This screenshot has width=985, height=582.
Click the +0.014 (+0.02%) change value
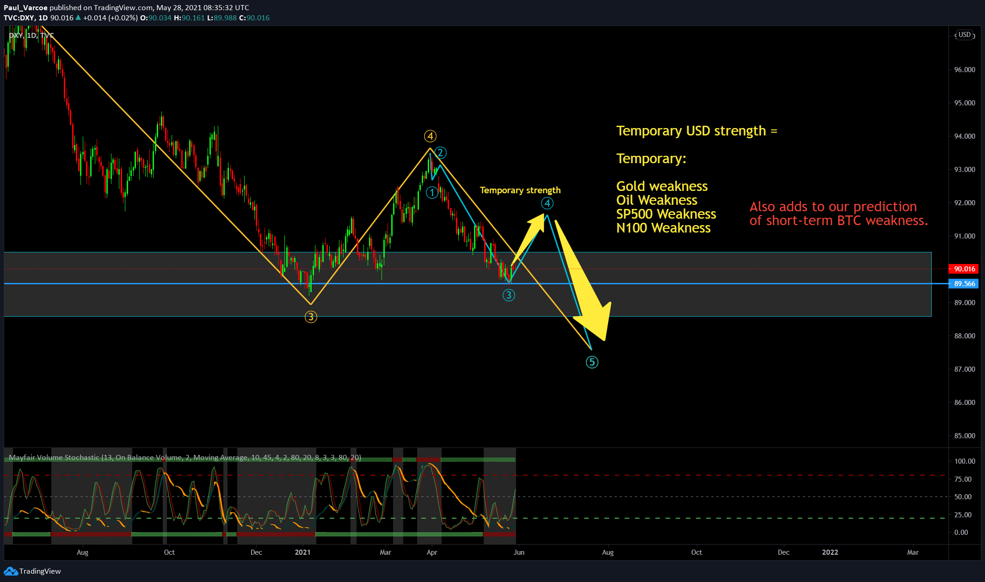coord(110,18)
